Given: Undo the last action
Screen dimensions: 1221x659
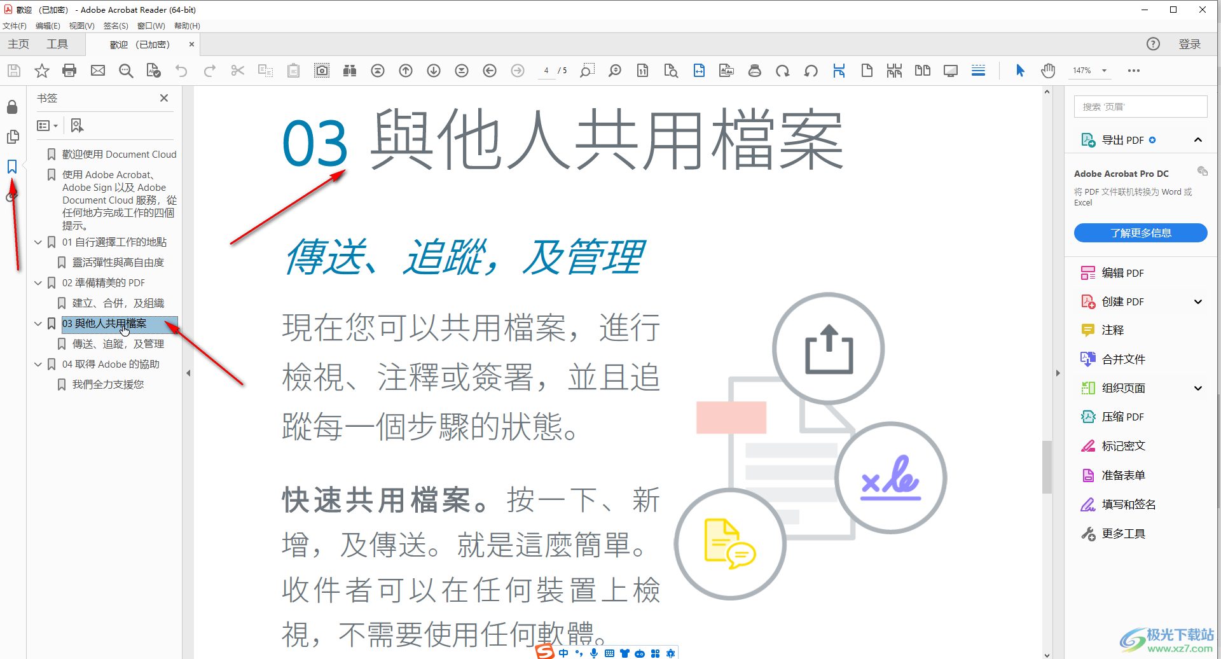Looking at the screenshot, I should (181, 71).
